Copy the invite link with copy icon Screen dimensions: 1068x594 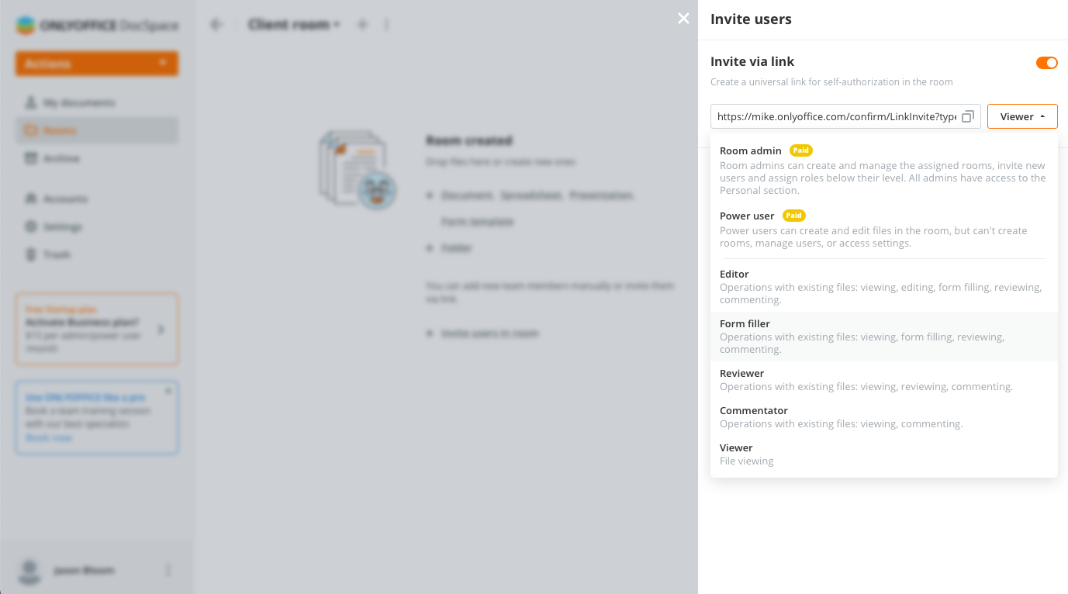point(967,116)
